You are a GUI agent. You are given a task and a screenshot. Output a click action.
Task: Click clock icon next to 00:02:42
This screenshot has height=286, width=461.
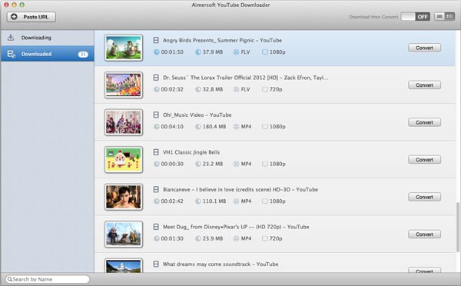pos(157,201)
